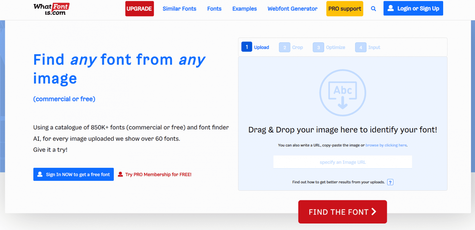
Task: Open Webfont Generator in the navigation
Action: (x=293, y=9)
